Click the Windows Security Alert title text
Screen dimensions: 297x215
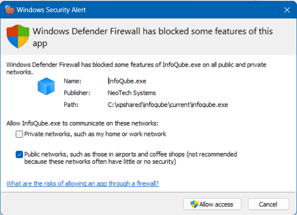point(51,10)
